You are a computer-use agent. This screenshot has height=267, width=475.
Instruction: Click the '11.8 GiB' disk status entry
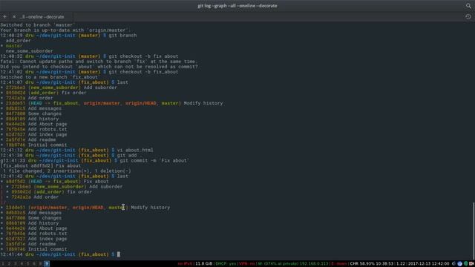tap(204, 264)
